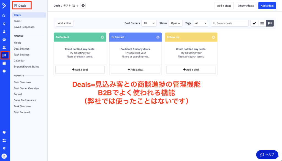Add a deal in In Contact column
The width and height of the screenshot is (282, 161).
point(135,69)
